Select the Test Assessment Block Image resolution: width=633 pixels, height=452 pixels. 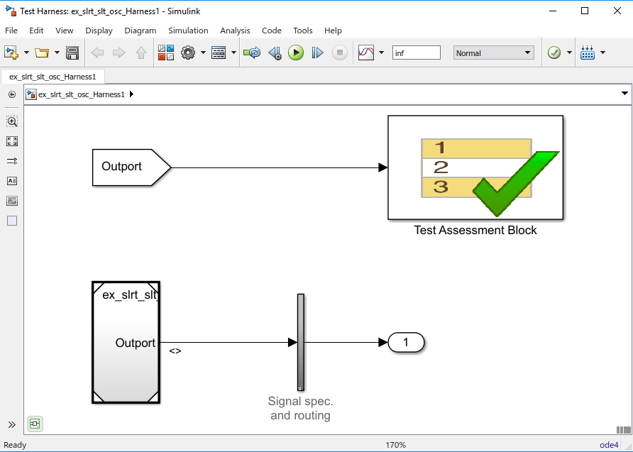(x=475, y=167)
